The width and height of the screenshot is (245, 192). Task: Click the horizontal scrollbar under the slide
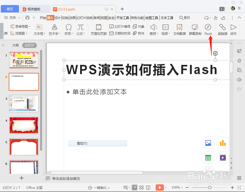coord(97,172)
